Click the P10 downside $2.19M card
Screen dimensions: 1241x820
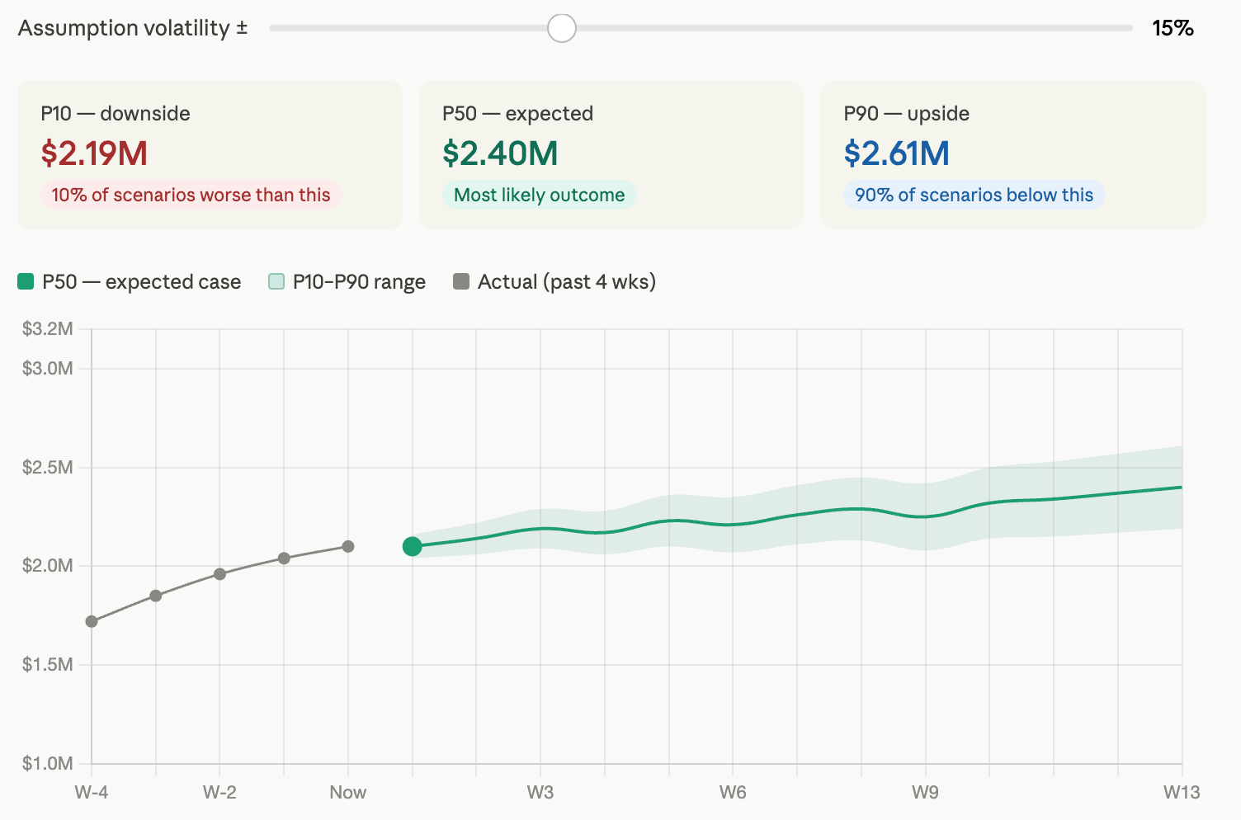point(210,154)
